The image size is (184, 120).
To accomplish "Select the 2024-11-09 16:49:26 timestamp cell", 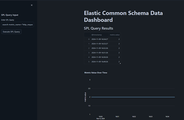I will point(99,62).
